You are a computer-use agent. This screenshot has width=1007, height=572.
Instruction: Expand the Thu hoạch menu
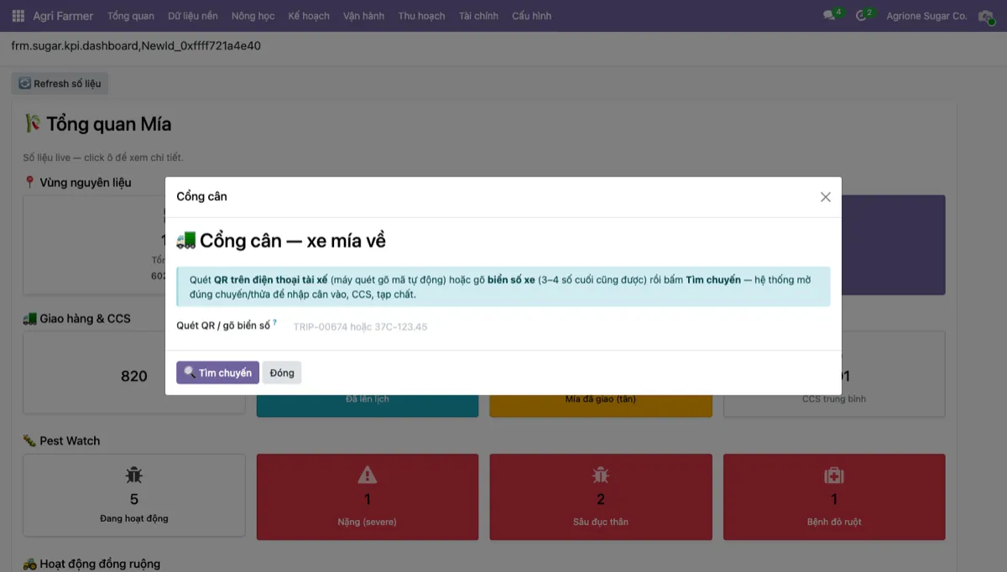pos(422,16)
